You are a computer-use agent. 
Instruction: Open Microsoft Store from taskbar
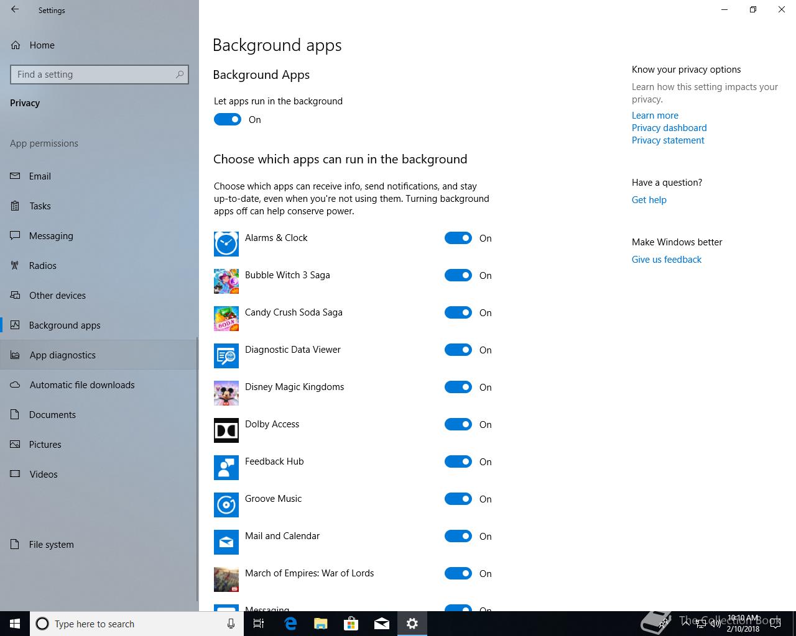(x=351, y=624)
